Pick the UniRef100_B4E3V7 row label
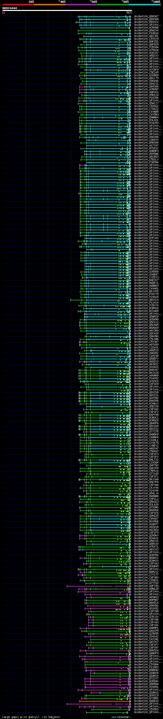The width and height of the screenshot is (163, 719). [x=146, y=280]
